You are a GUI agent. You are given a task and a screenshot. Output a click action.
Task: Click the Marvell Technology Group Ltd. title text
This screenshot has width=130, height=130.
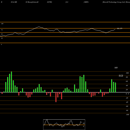114,2
